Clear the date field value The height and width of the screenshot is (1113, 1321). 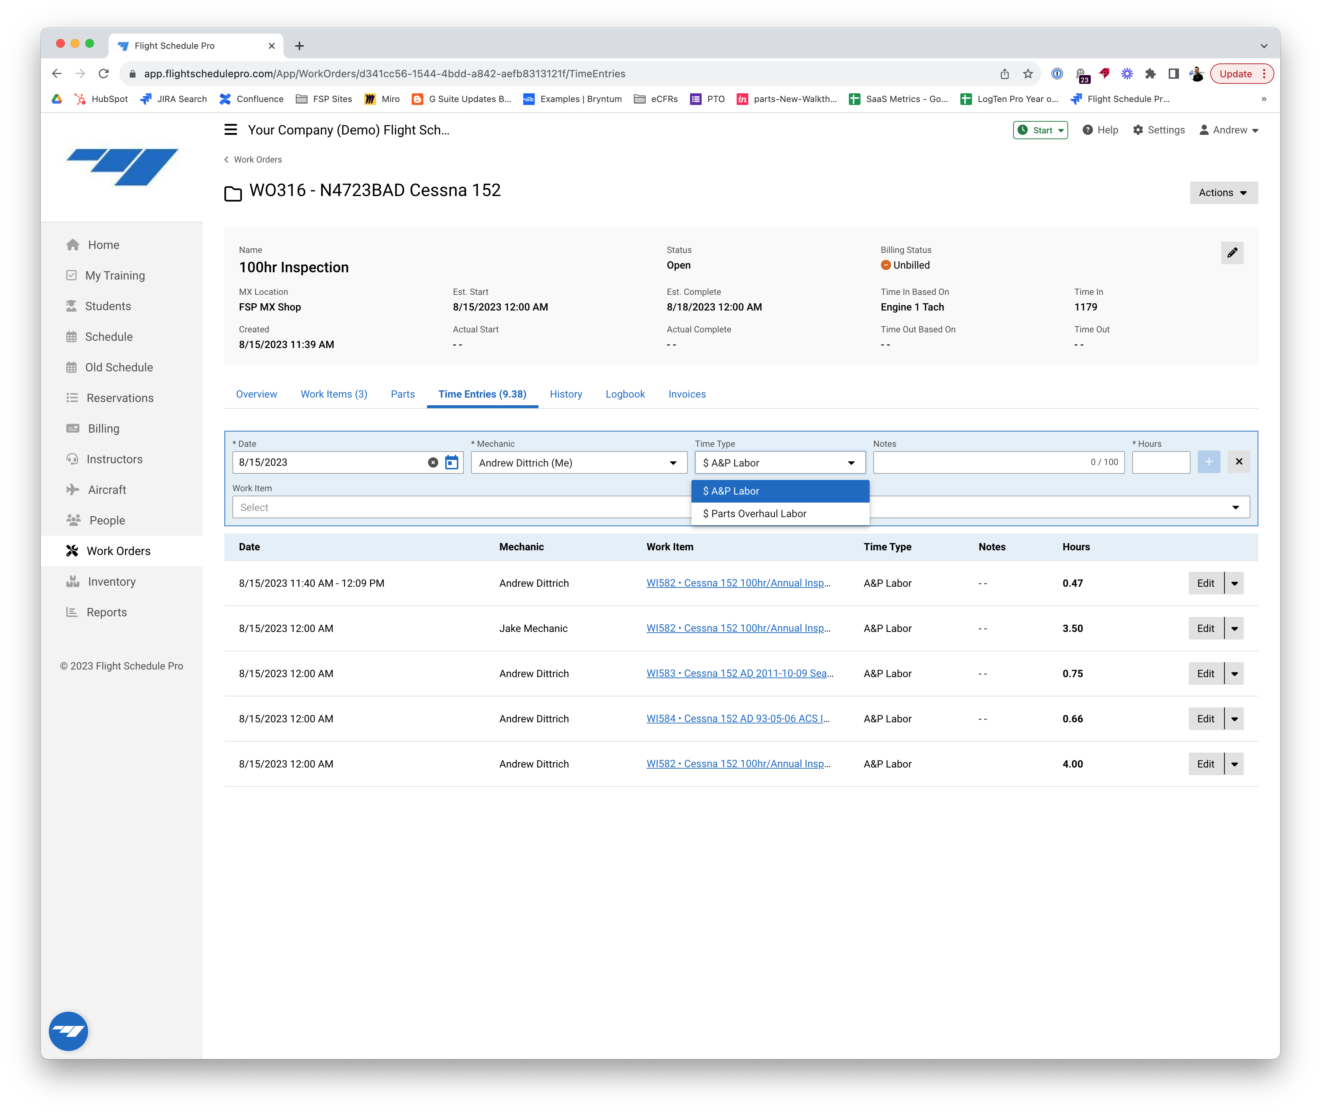(x=433, y=462)
